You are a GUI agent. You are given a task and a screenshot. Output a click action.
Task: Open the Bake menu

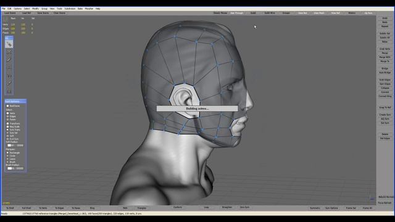[80, 9]
